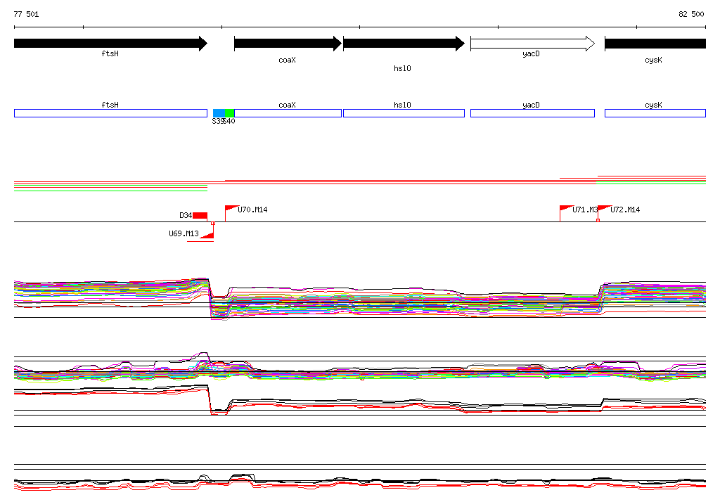Click the hslO label under black arrow
Image resolution: width=720 pixels, height=502 pixels.
coord(402,68)
